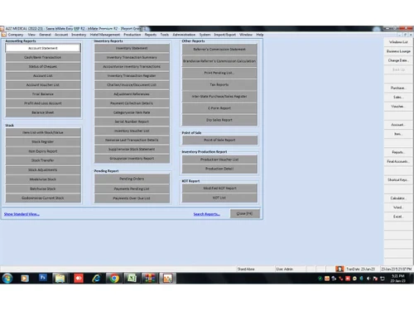The image size is (414, 310).
Task: Open Production Voucher List
Action: (219, 160)
